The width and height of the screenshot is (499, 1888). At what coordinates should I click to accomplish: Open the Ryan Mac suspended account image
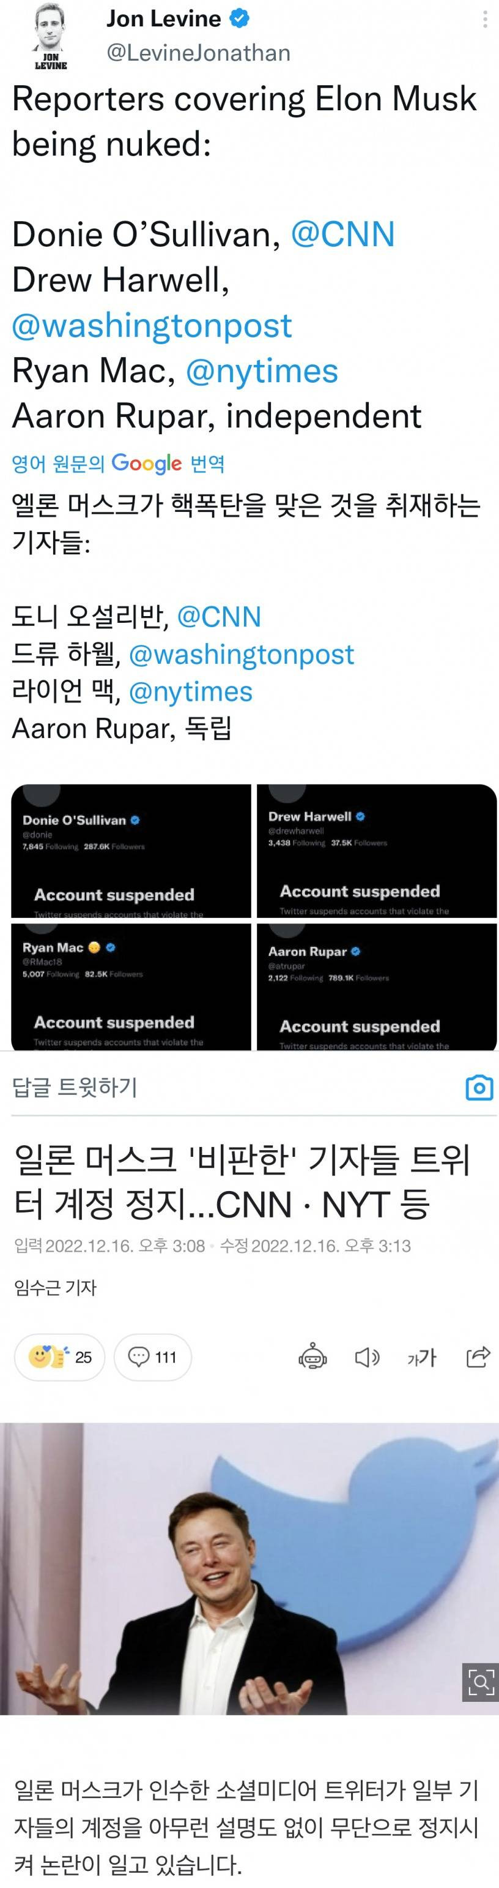(131, 986)
